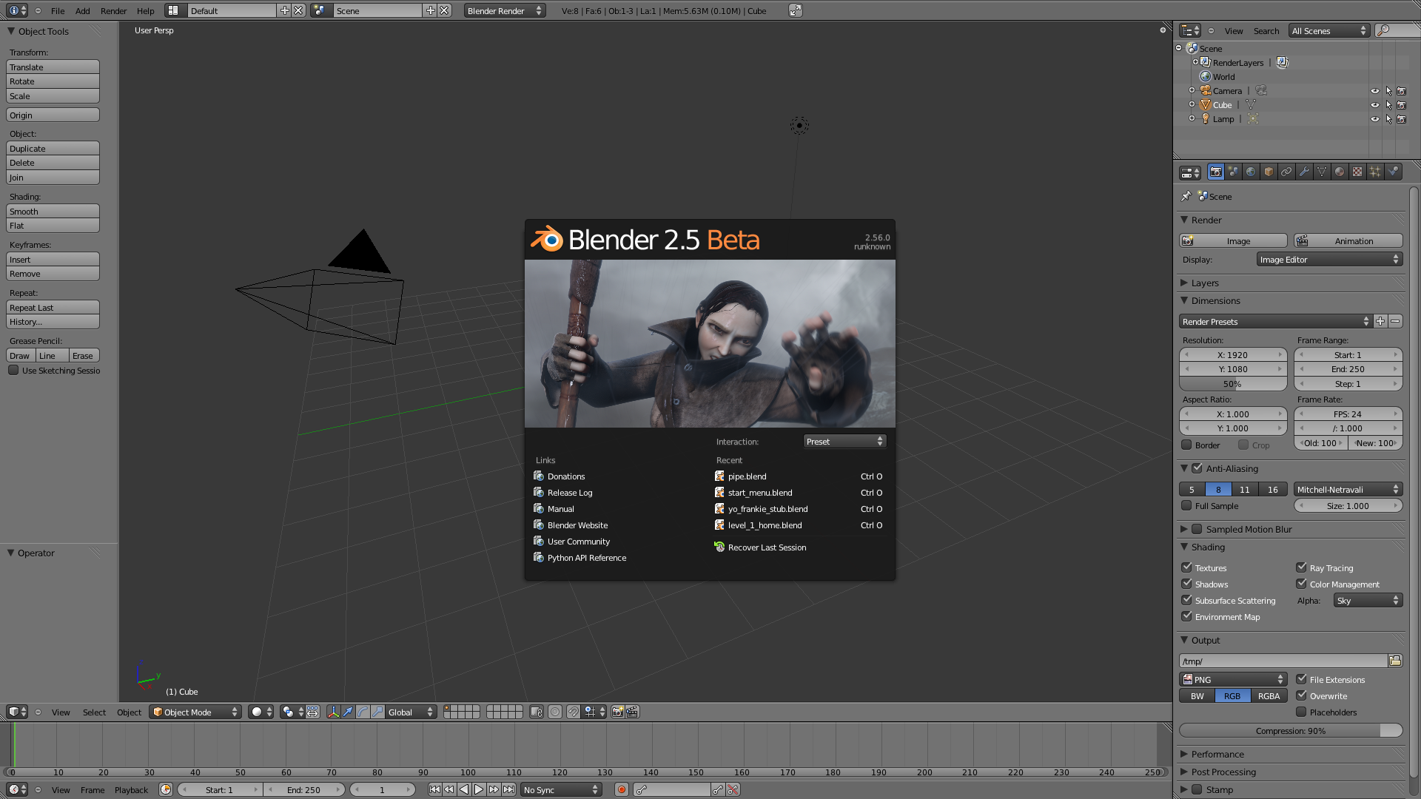1421x799 pixels.
Task: Click the scale manipulator icon
Action: pos(377,712)
